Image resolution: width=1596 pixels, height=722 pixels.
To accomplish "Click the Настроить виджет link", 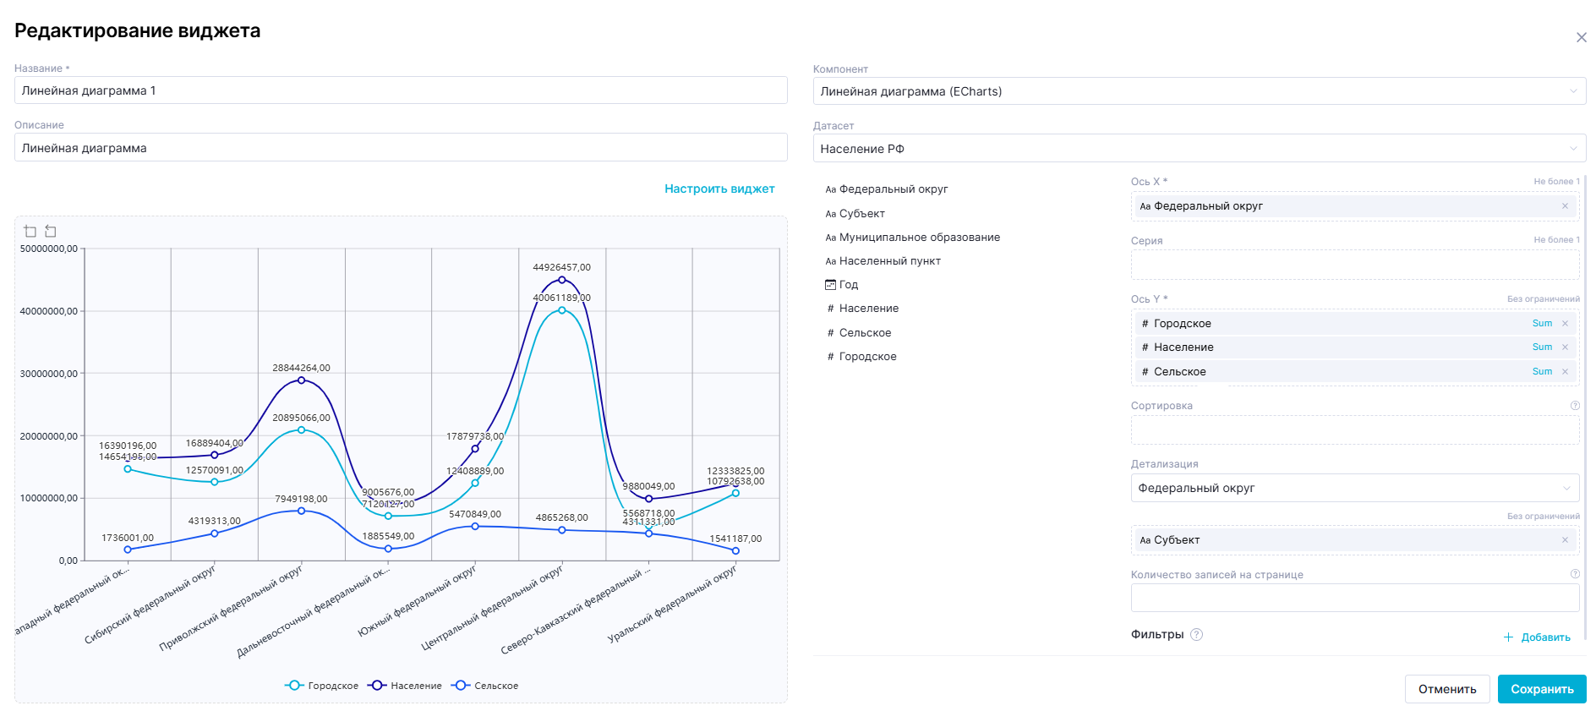I will tap(719, 189).
